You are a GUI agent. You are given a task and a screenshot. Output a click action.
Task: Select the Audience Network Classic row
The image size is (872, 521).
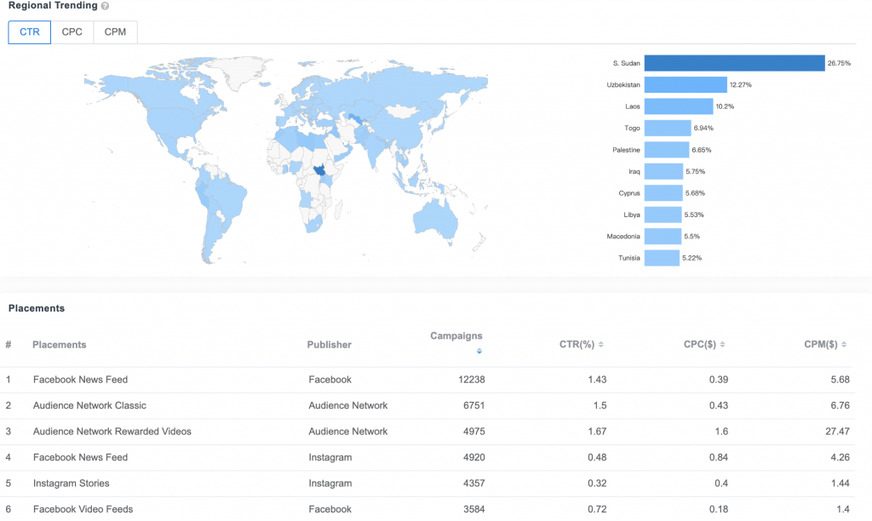(x=427, y=406)
